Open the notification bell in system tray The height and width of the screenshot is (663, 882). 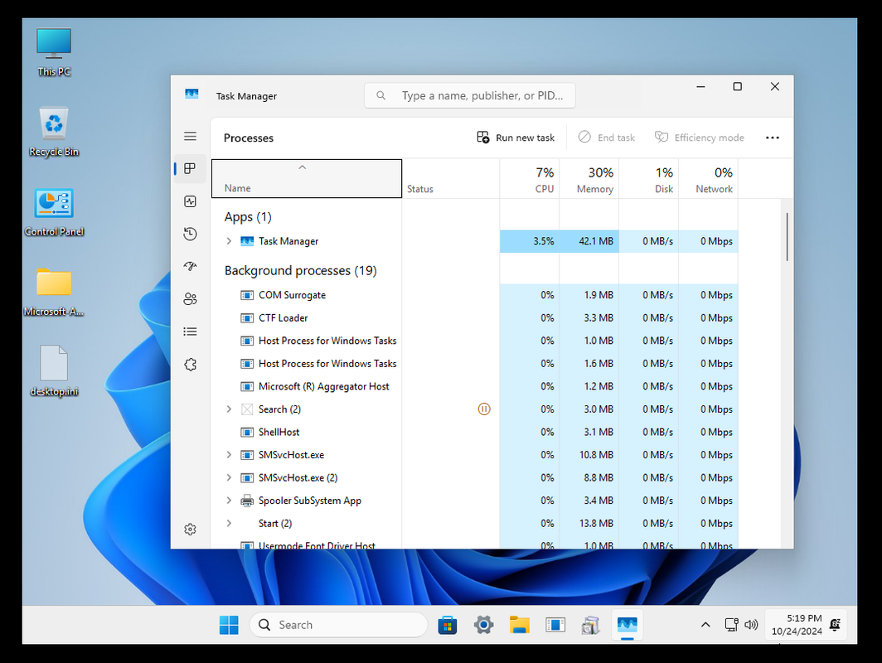[836, 625]
